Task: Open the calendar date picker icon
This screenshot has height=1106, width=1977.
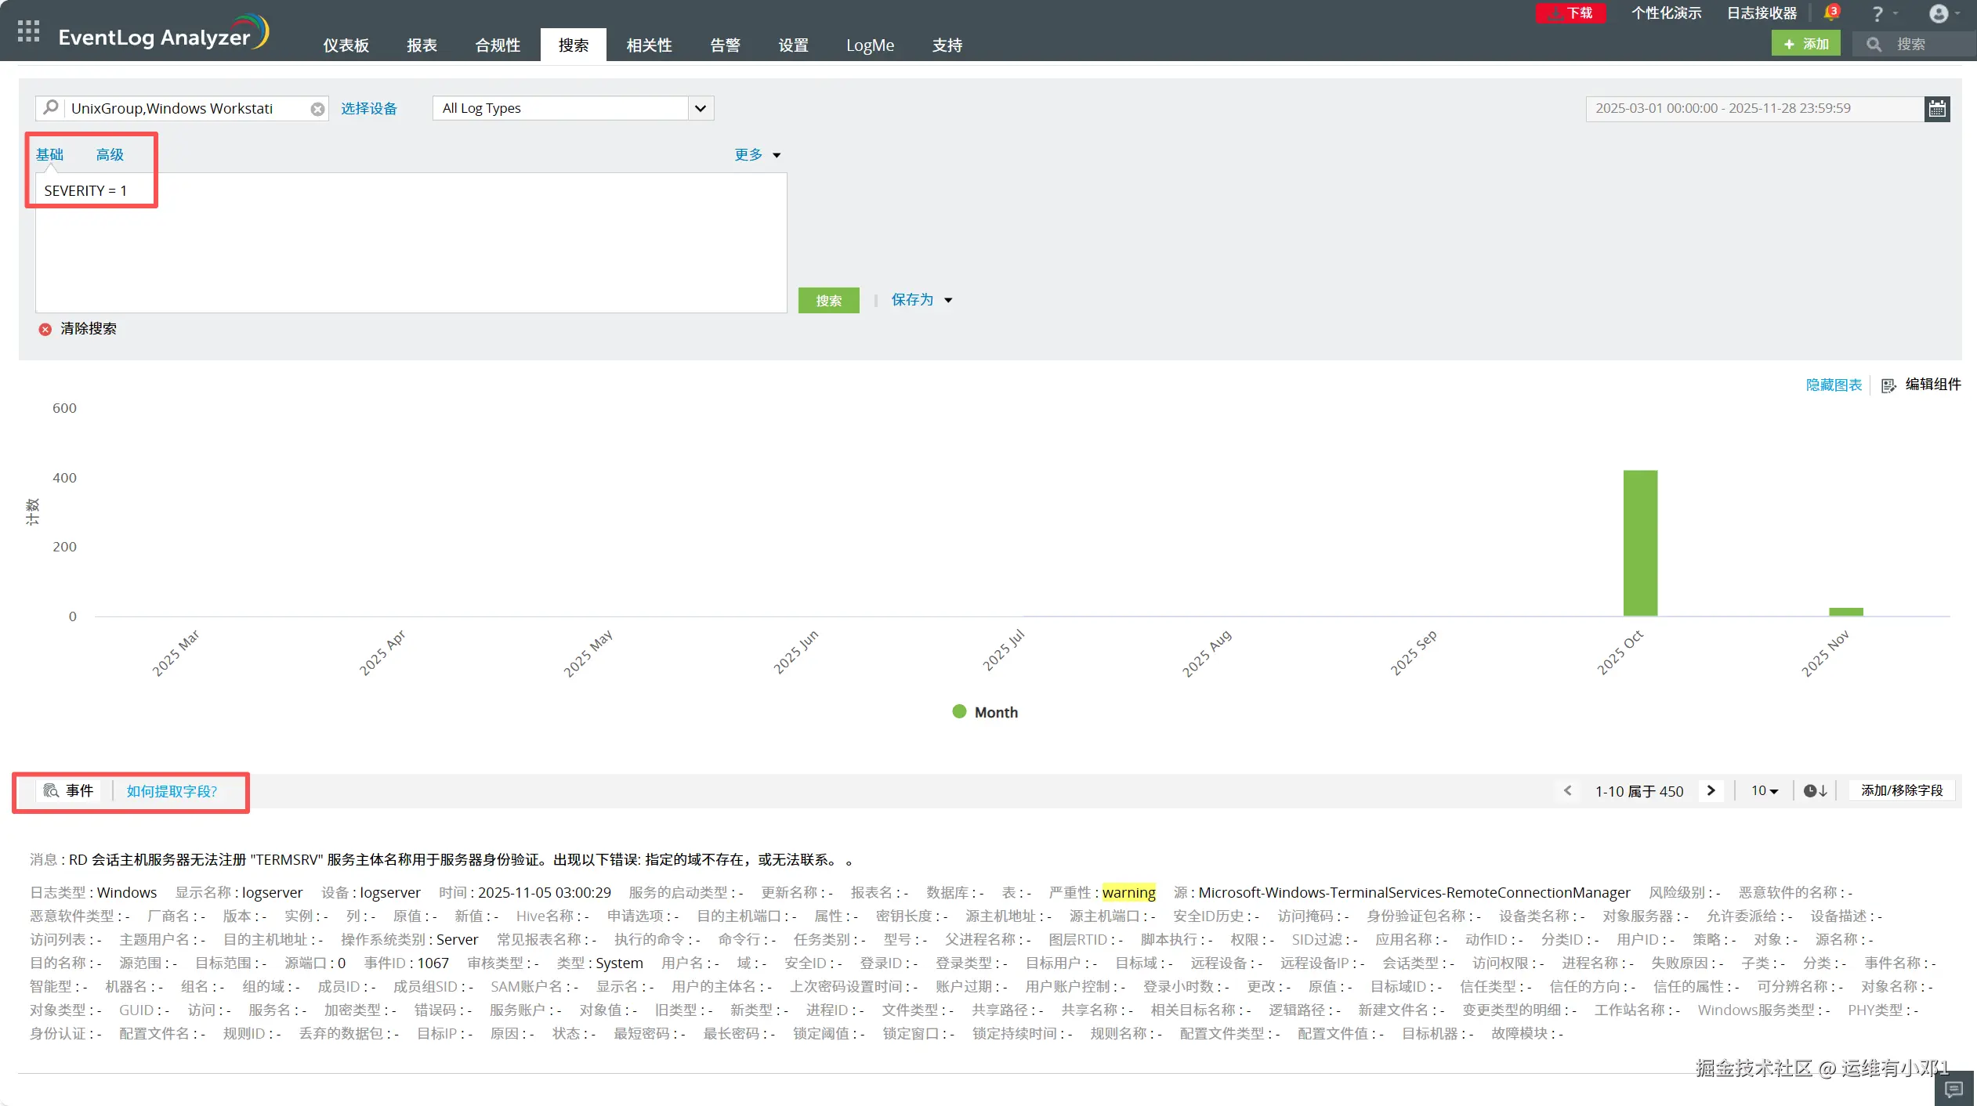Action: click(1937, 109)
